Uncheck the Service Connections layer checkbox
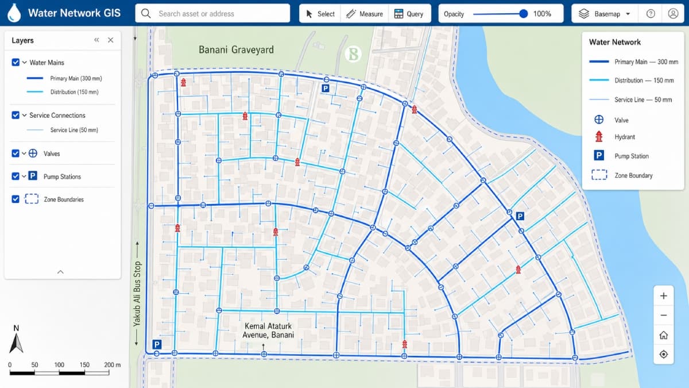689x388 pixels. click(x=16, y=115)
